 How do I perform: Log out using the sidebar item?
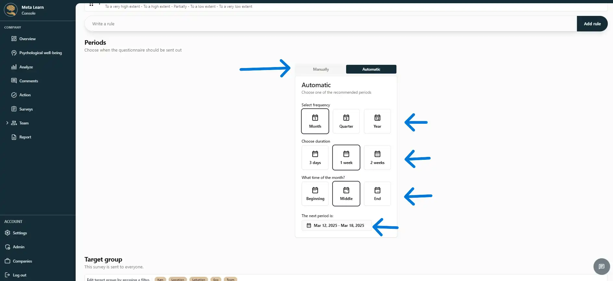tap(19, 275)
